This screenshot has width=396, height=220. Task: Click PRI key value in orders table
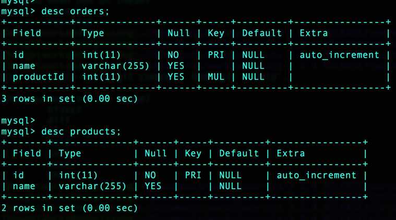[216, 55]
